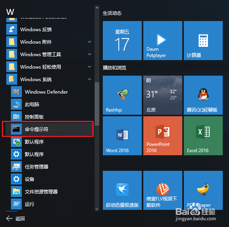The width and height of the screenshot is (229, 227).
Task: Click the 播放和浏览 group title
Action: (x=114, y=68)
